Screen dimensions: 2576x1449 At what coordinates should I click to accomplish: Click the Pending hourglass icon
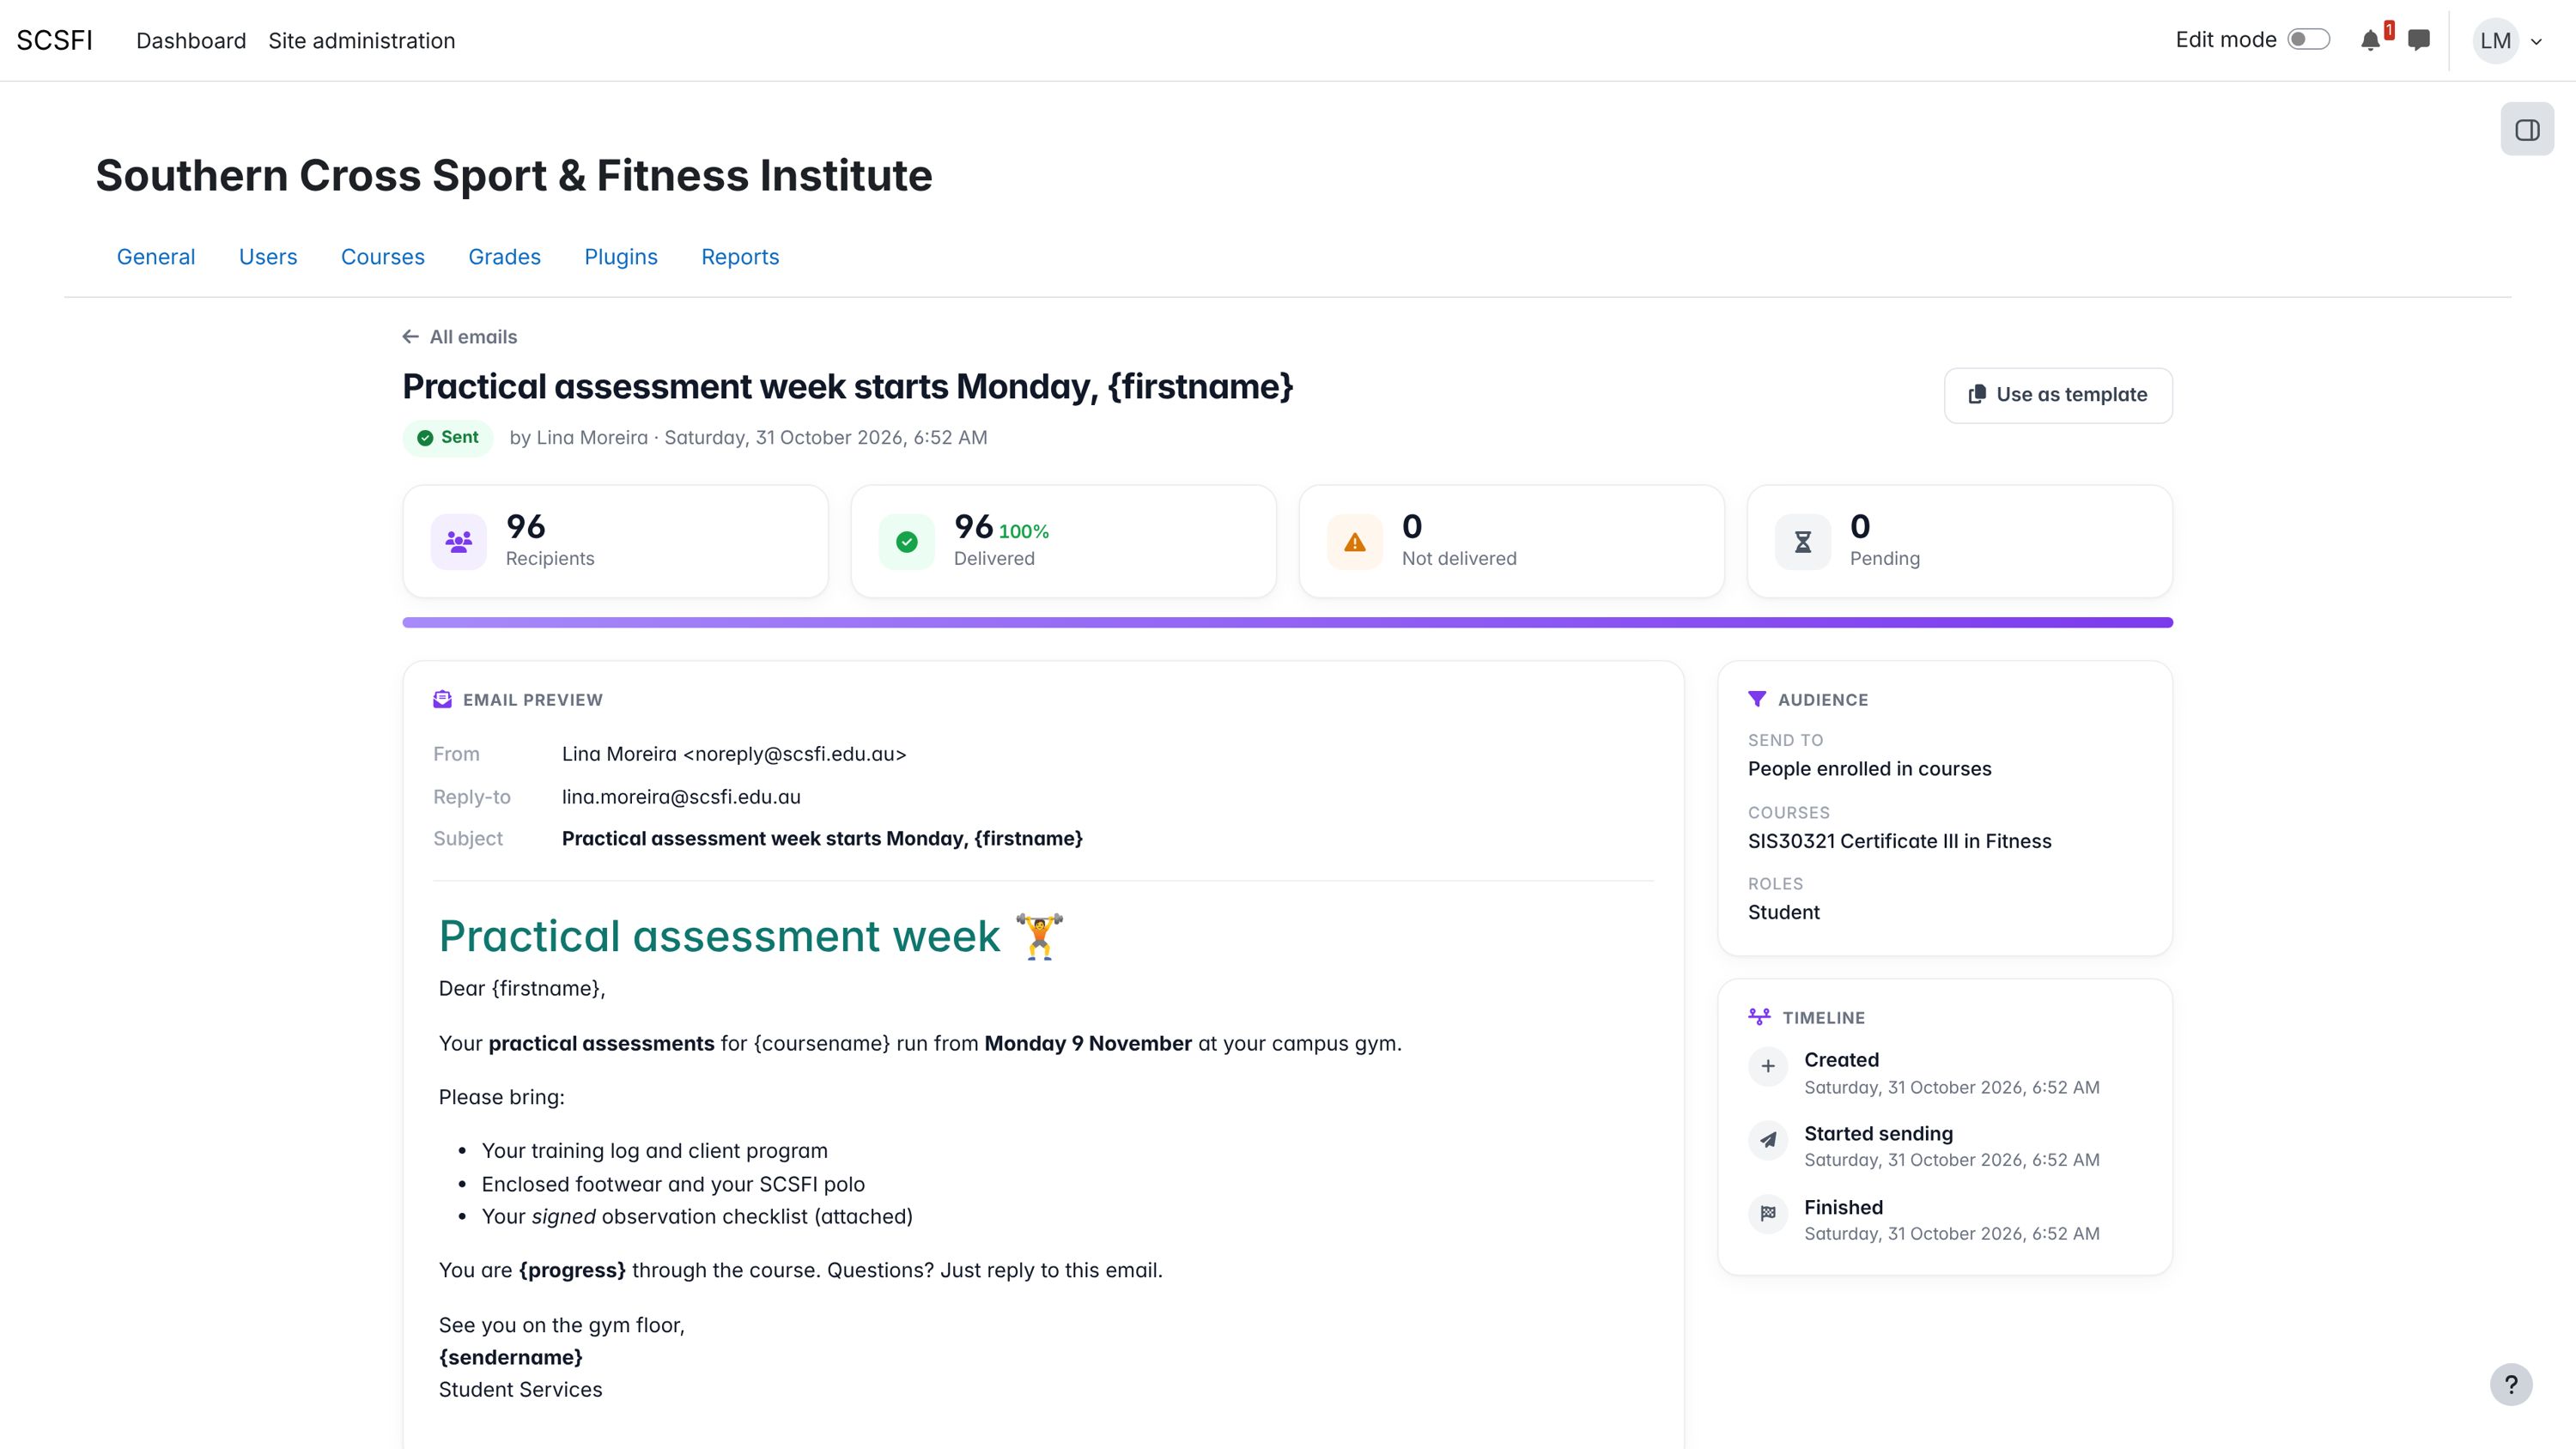click(x=1803, y=542)
